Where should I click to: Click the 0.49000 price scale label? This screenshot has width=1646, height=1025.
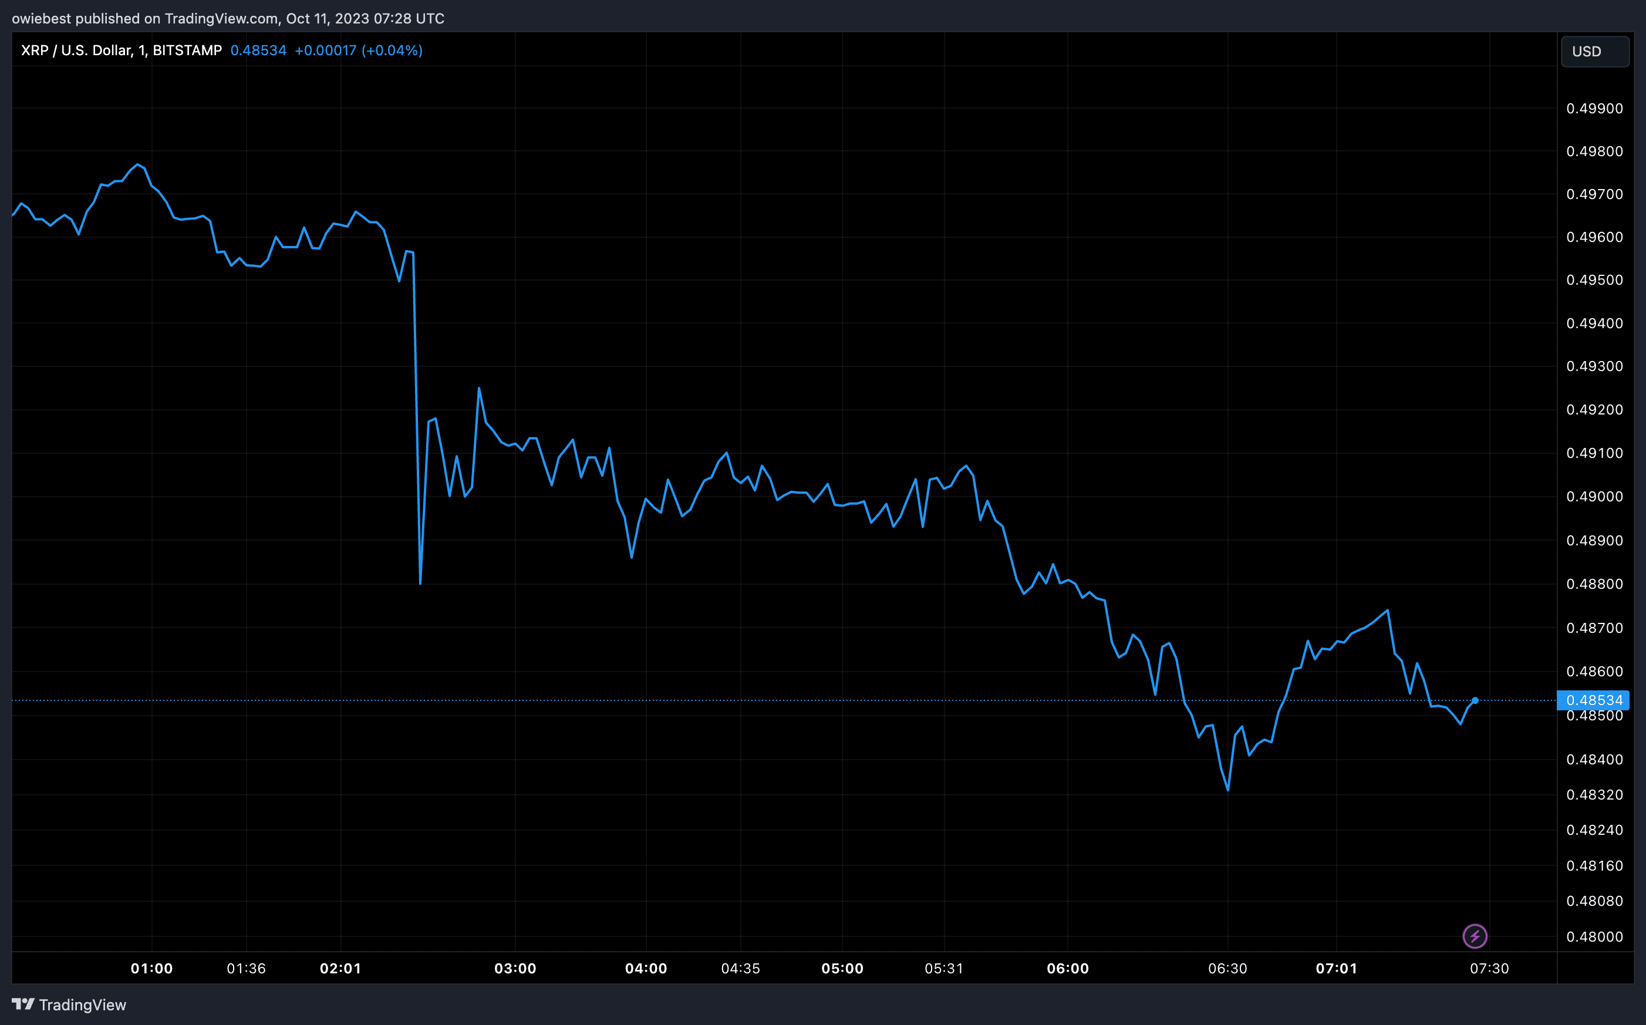(x=1594, y=496)
